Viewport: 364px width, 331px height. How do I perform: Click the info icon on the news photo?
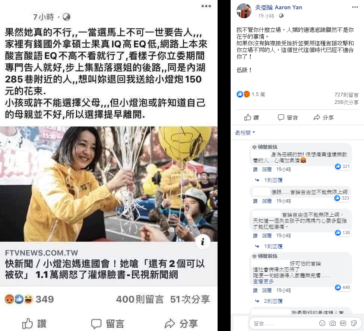(x=203, y=242)
